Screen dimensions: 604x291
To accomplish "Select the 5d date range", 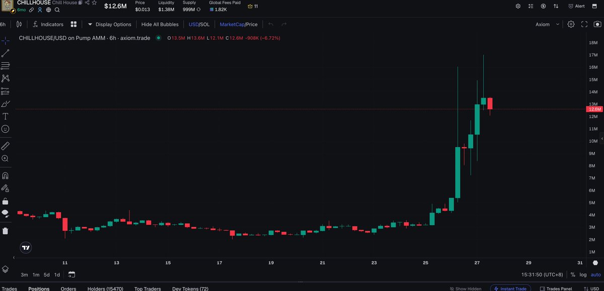I will (47, 275).
